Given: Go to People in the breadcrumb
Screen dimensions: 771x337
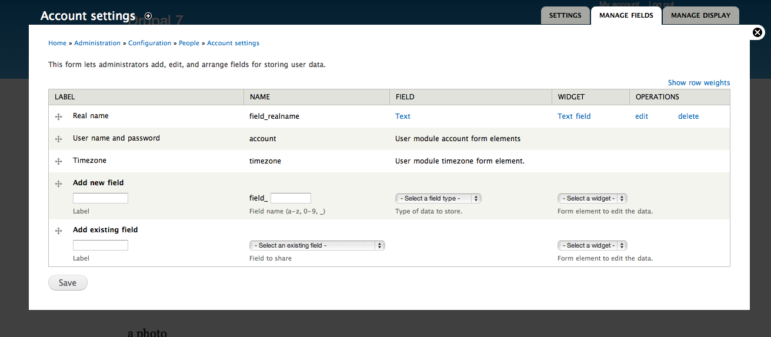Looking at the screenshot, I should 189,43.
